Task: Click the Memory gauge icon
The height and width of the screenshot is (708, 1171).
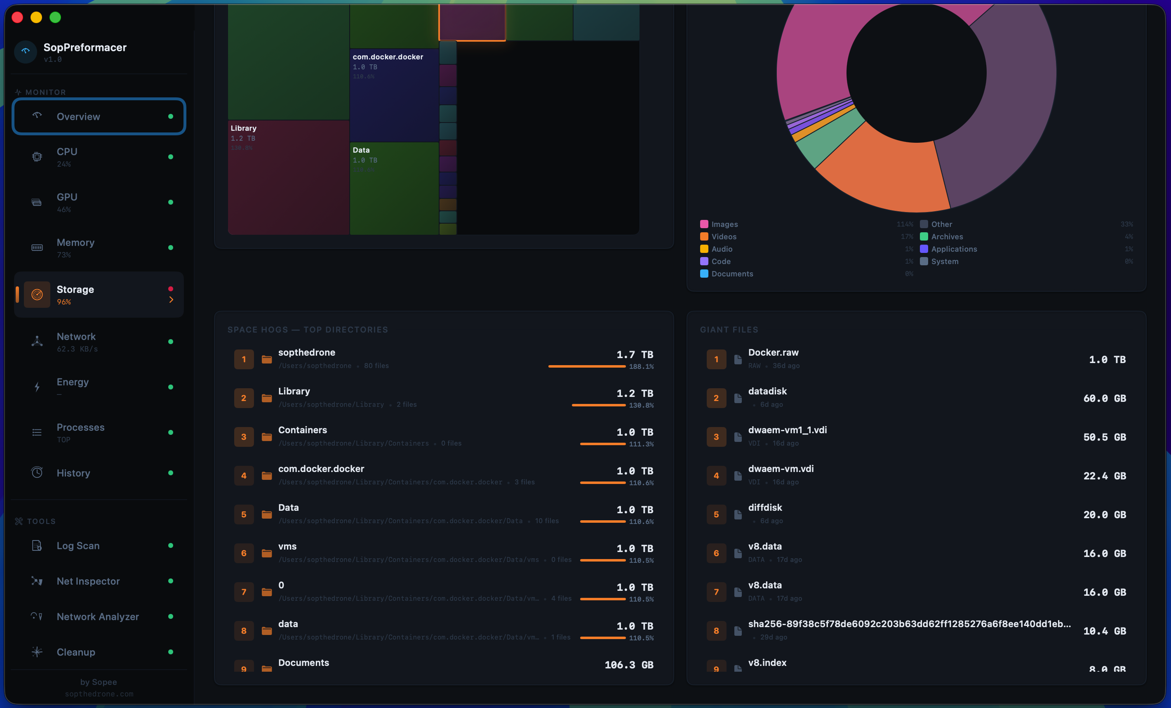Action: pyautogui.click(x=37, y=248)
